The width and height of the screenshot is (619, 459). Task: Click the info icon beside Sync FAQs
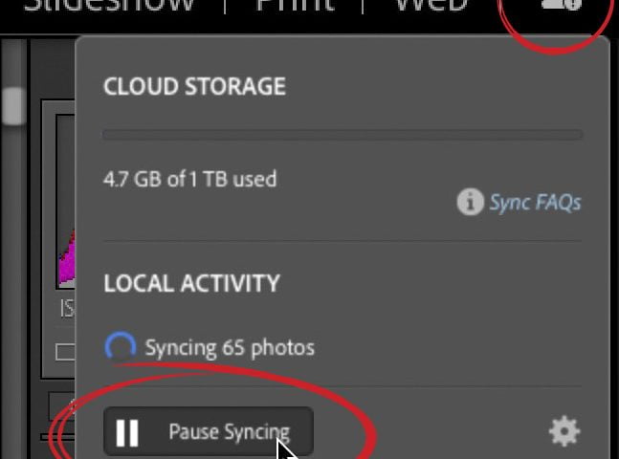pyautogui.click(x=469, y=202)
